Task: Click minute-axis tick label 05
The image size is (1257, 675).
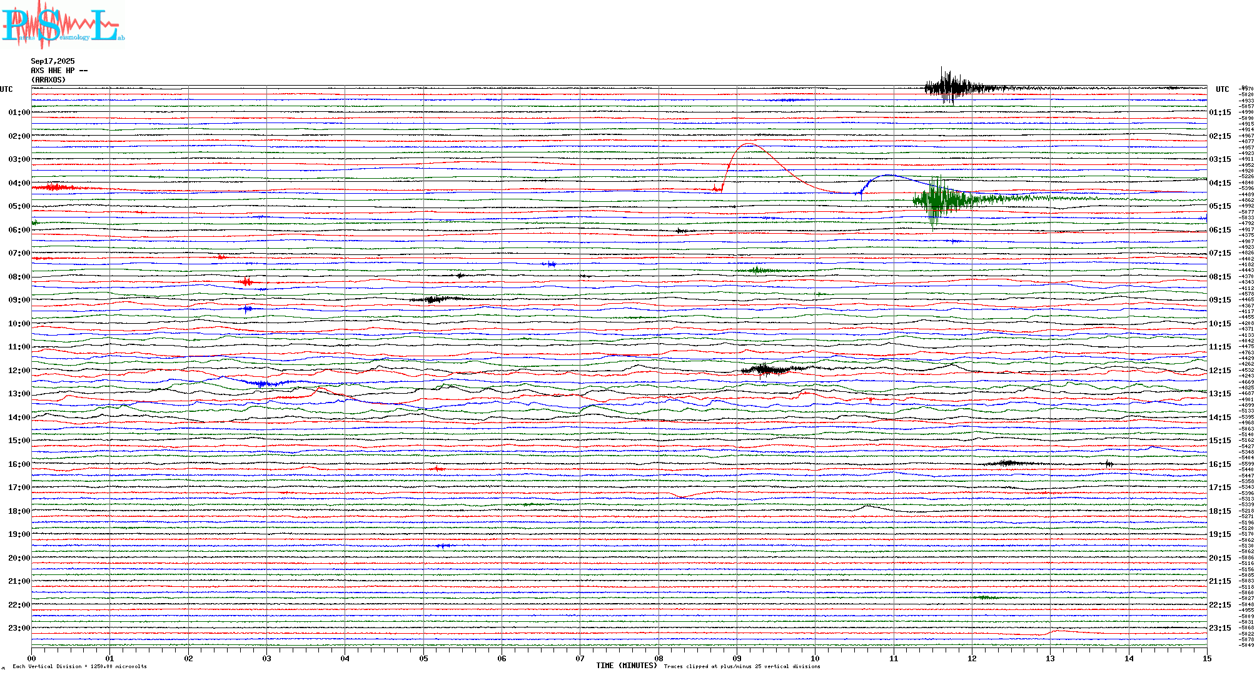Action: (x=423, y=659)
